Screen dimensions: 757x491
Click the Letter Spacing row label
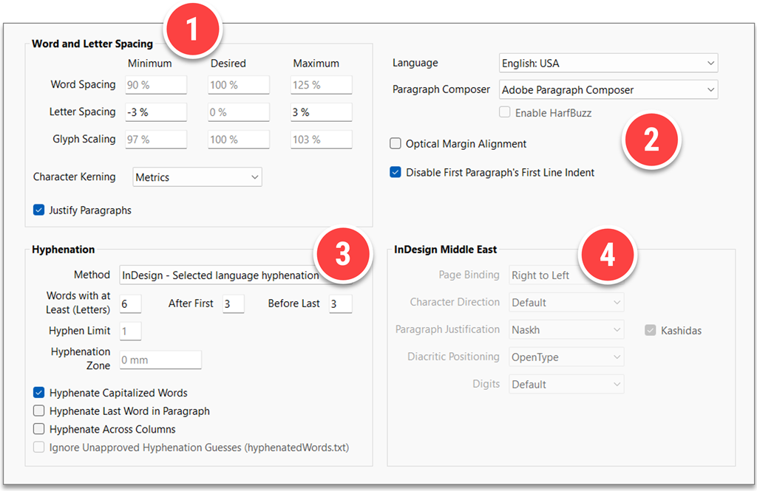pos(83,111)
